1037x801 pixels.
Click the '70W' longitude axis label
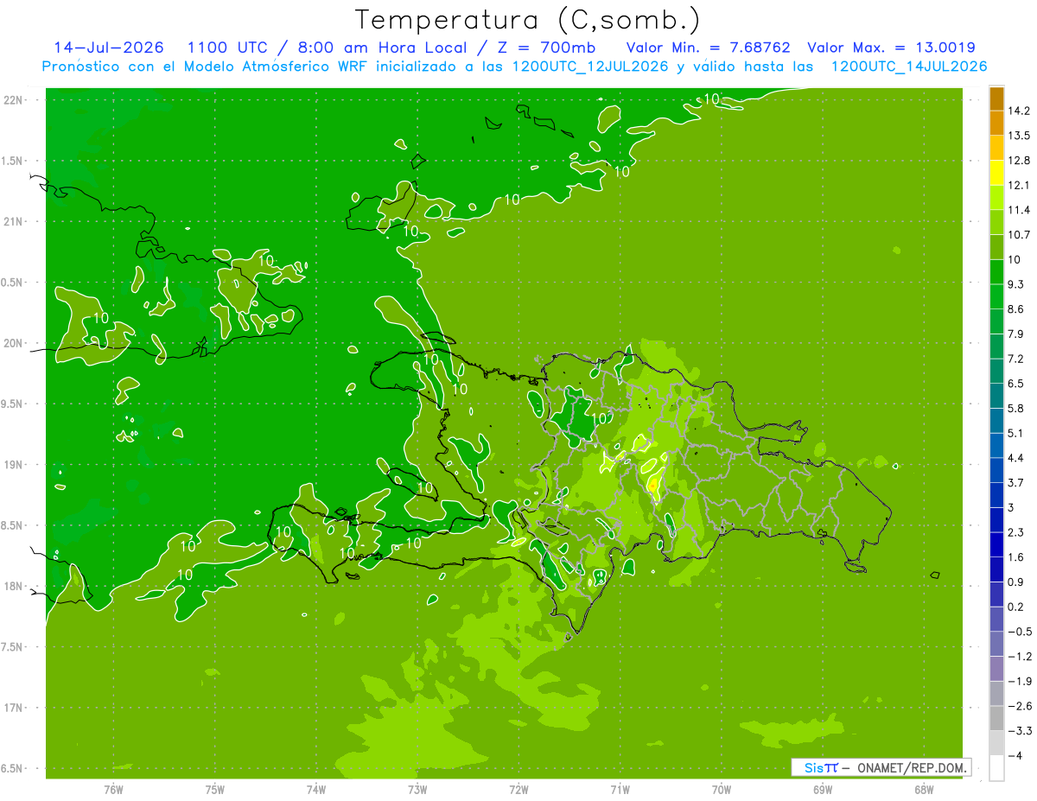click(722, 790)
